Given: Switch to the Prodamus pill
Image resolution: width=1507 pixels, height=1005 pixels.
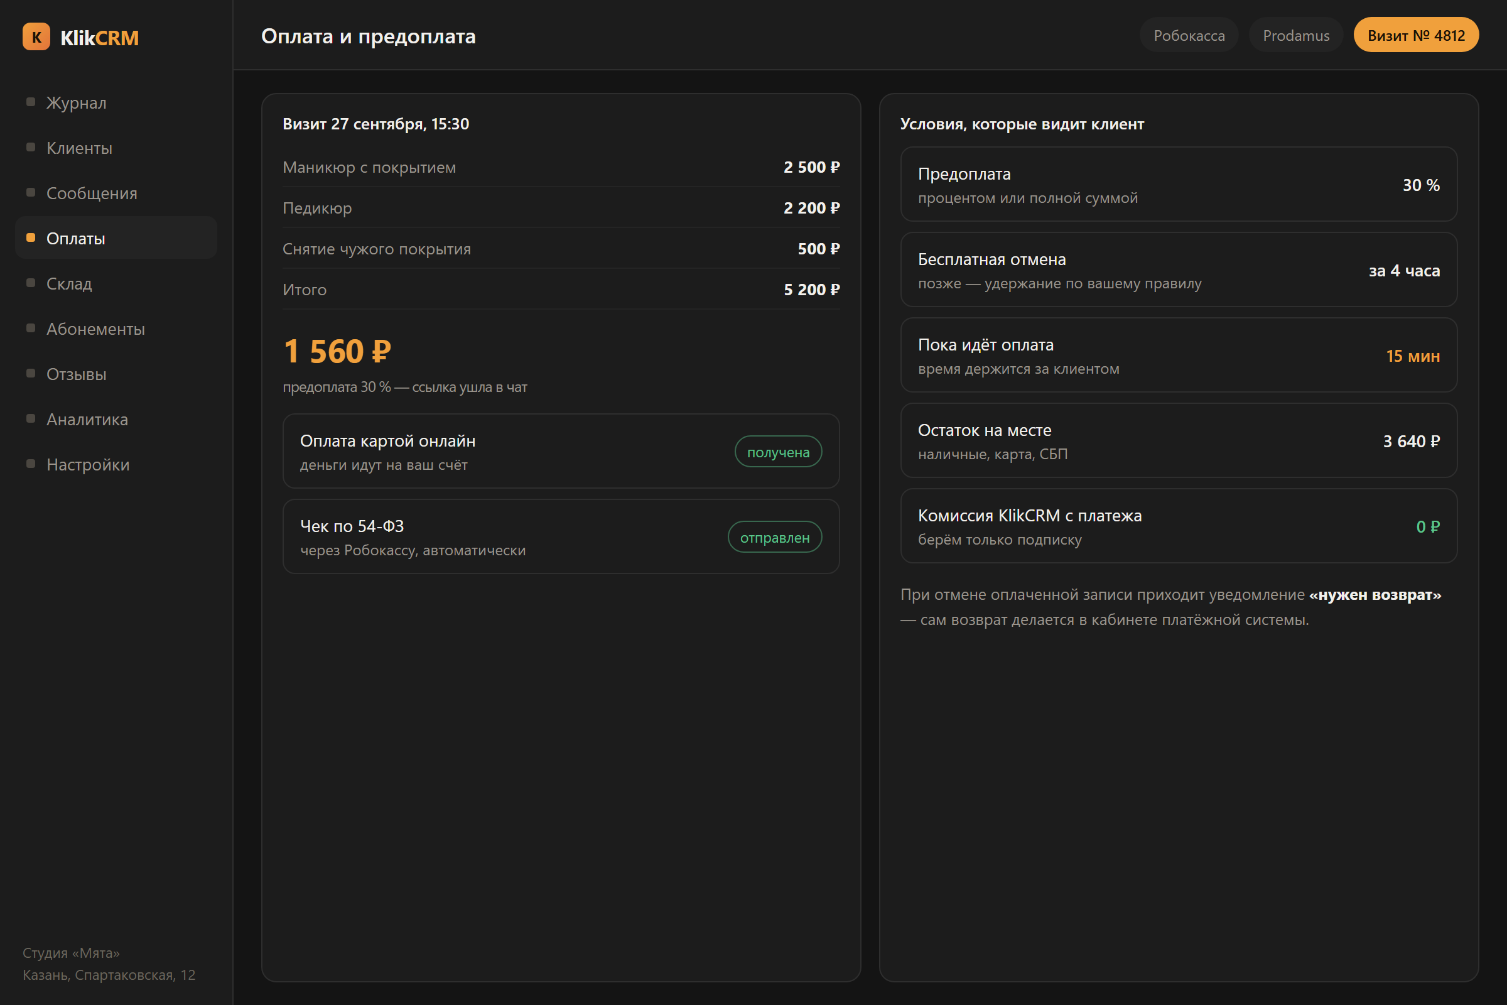Looking at the screenshot, I should (x=1295, y=35).
